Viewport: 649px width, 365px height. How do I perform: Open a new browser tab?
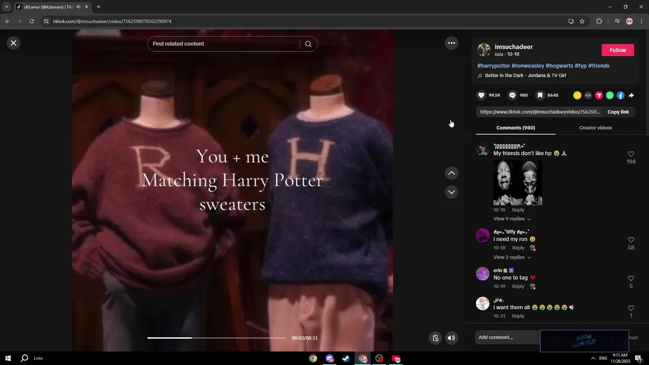click(x=98, y=7)
